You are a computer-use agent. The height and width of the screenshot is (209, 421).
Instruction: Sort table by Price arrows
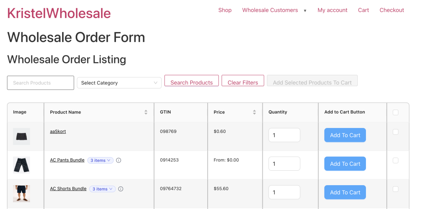(x=254, y=112)
